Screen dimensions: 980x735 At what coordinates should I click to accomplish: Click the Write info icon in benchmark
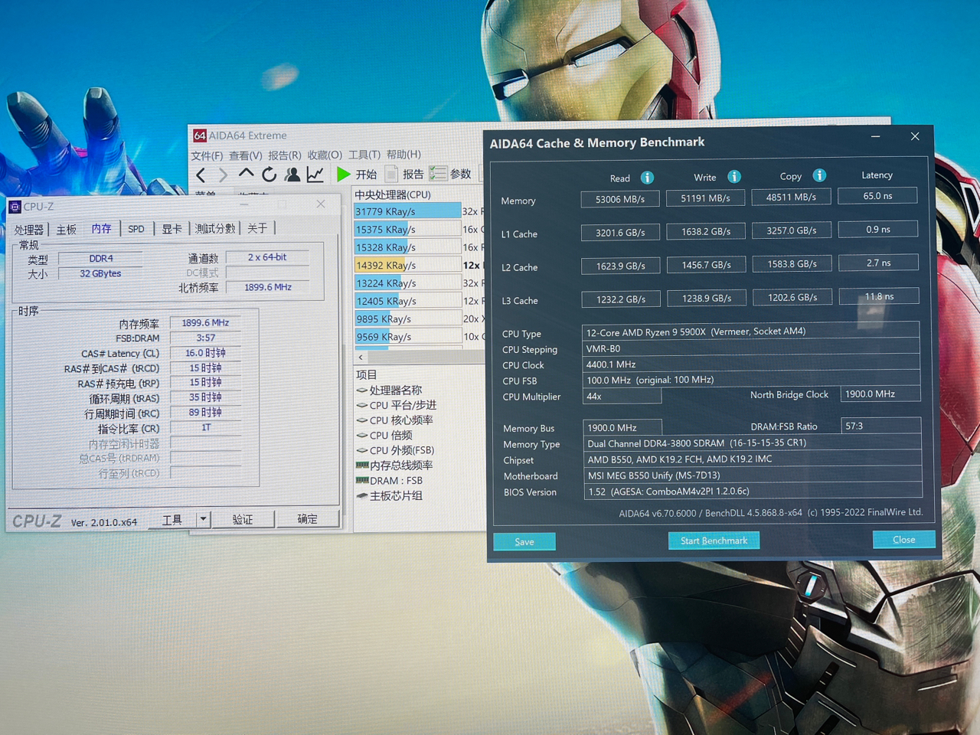734,177
